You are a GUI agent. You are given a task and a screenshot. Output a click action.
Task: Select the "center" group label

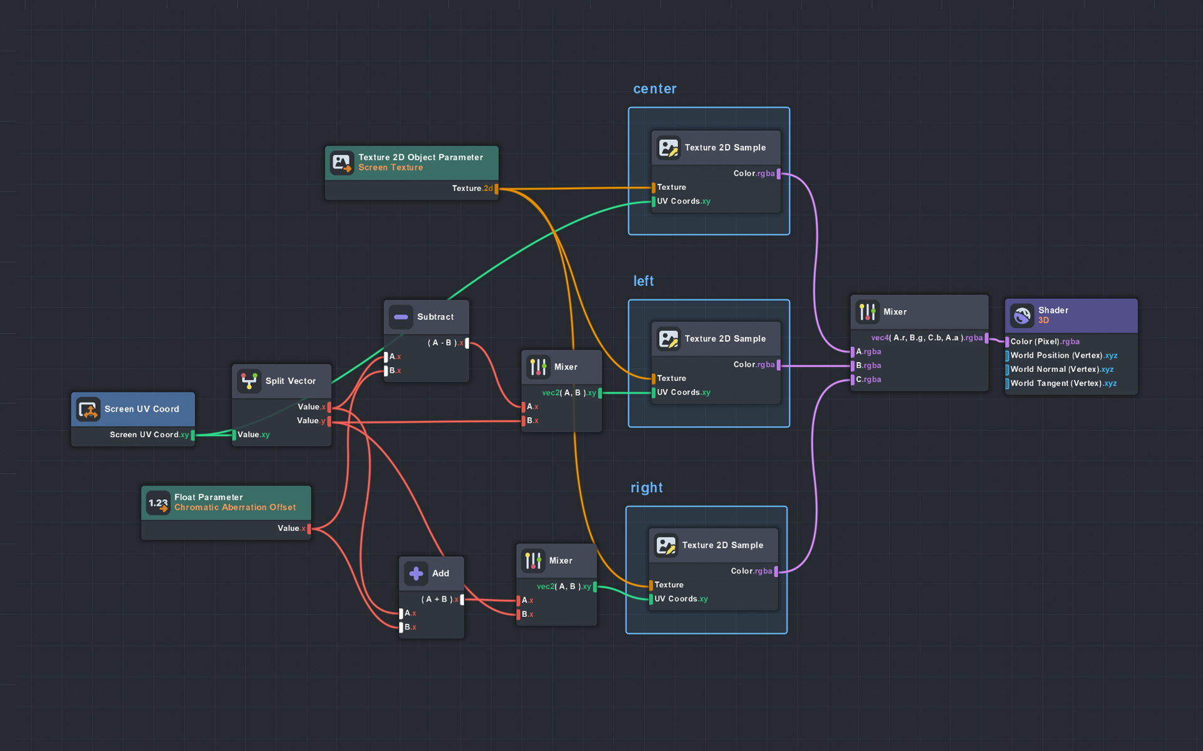coord(655,89)
